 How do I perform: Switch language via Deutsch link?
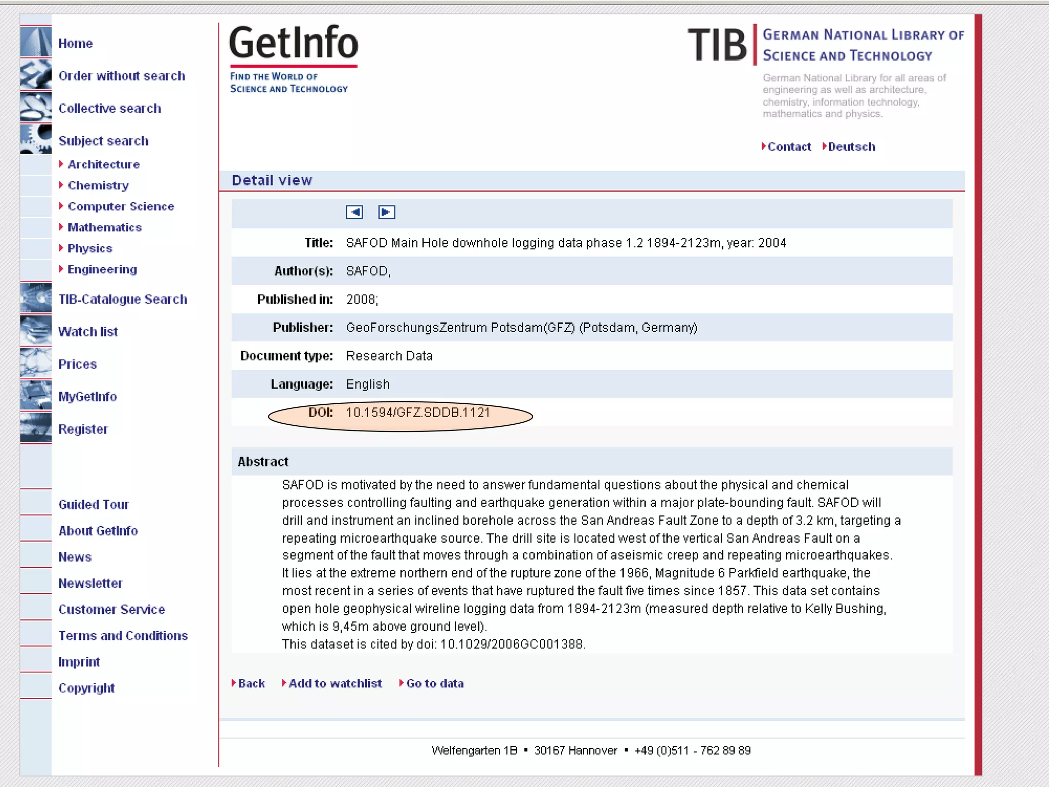tap(851, 147)
